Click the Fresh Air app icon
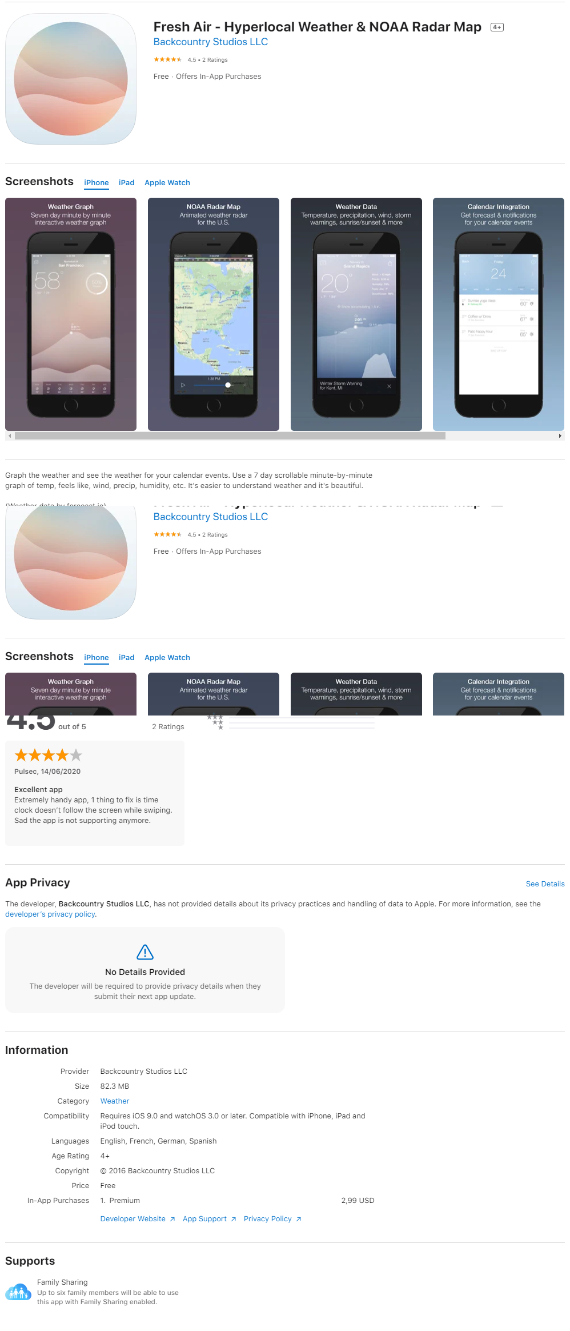 [x=71, y=79]
